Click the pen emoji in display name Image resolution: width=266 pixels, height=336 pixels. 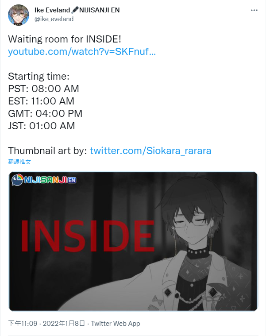click(74, 10)
